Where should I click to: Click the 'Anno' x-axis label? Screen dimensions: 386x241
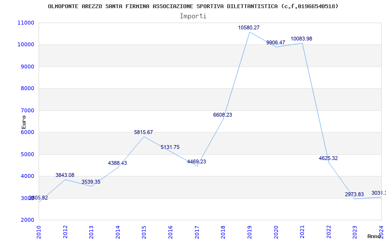[374, 236]
